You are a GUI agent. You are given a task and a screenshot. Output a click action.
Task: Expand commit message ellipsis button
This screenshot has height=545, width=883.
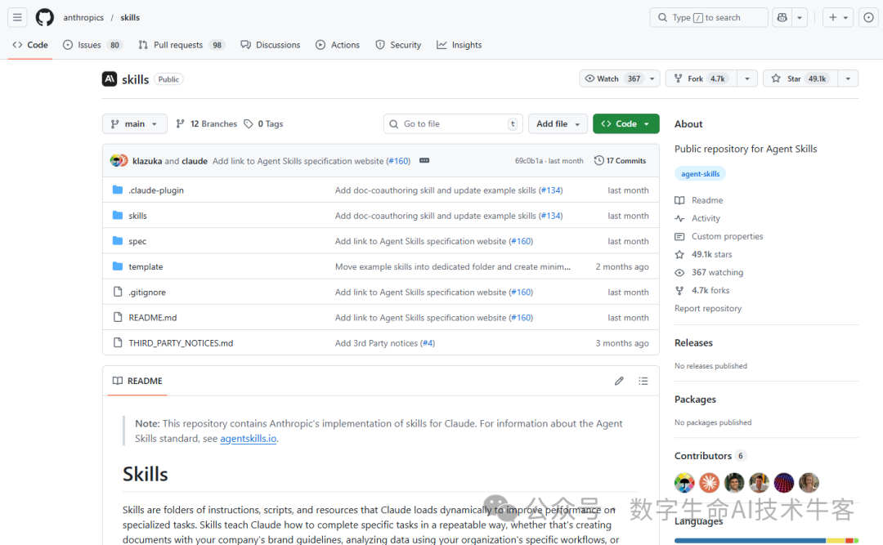(x=424, y=160)
